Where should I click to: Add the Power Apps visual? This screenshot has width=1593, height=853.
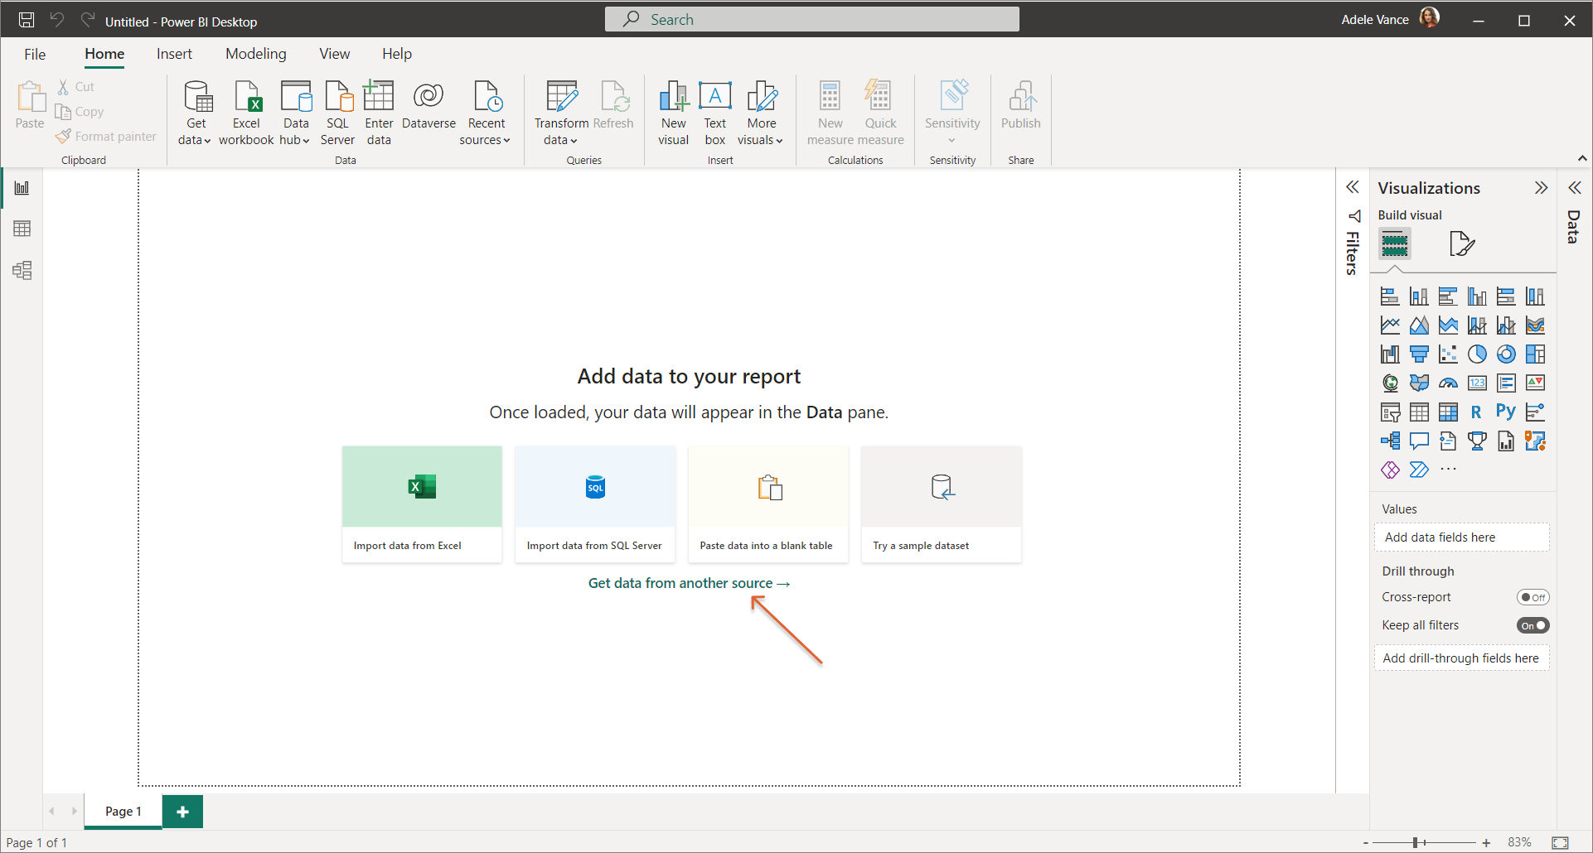(x=1390, y=470)
